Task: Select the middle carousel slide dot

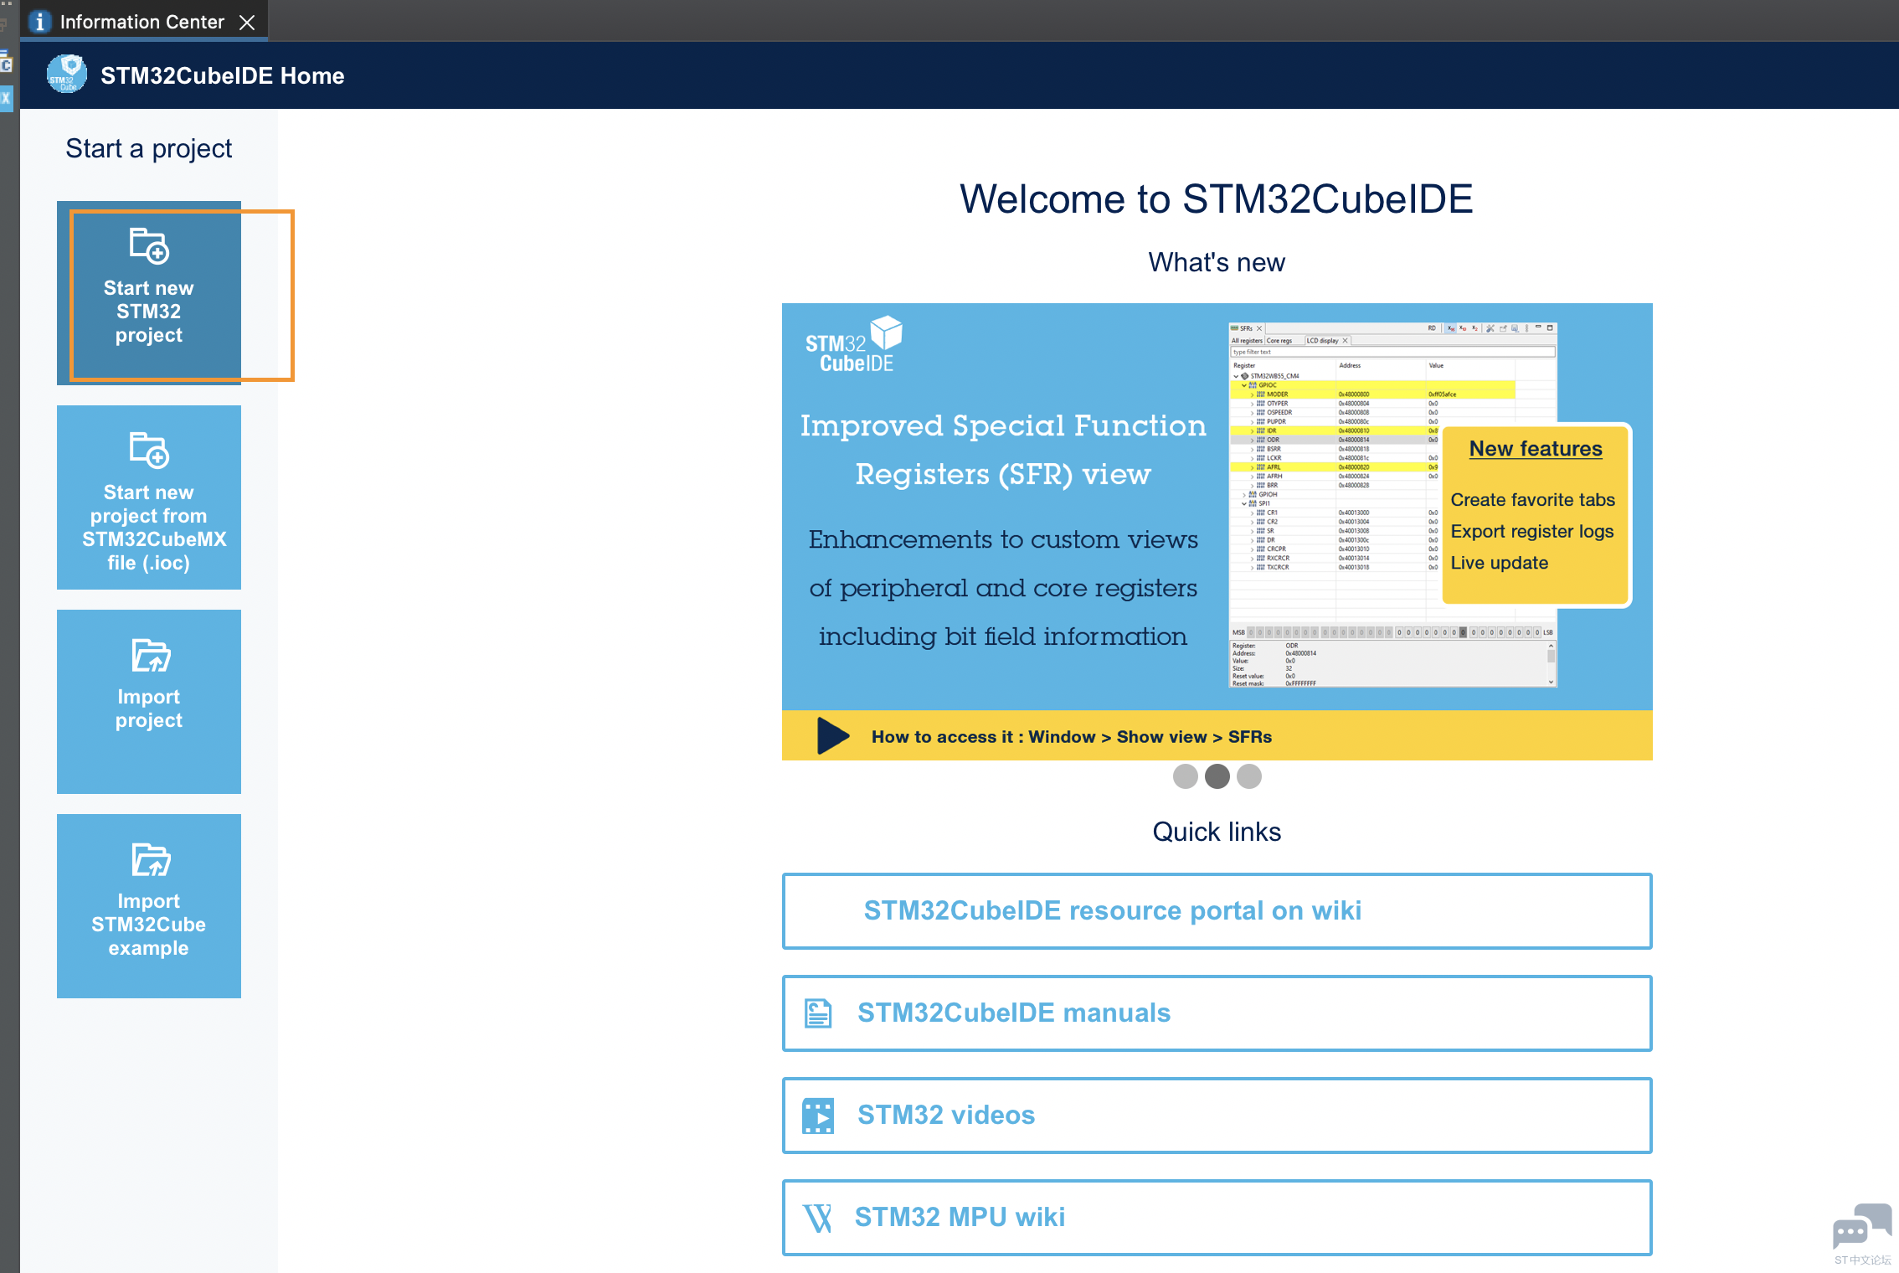Action: point(1217,776)
